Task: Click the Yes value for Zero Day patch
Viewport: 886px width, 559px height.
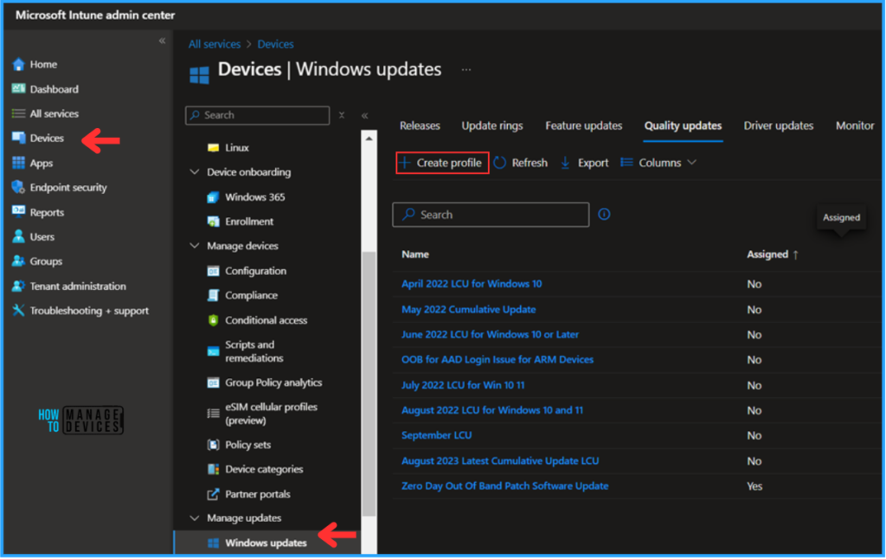Action: pyautogui.click(x=754, y=486)
